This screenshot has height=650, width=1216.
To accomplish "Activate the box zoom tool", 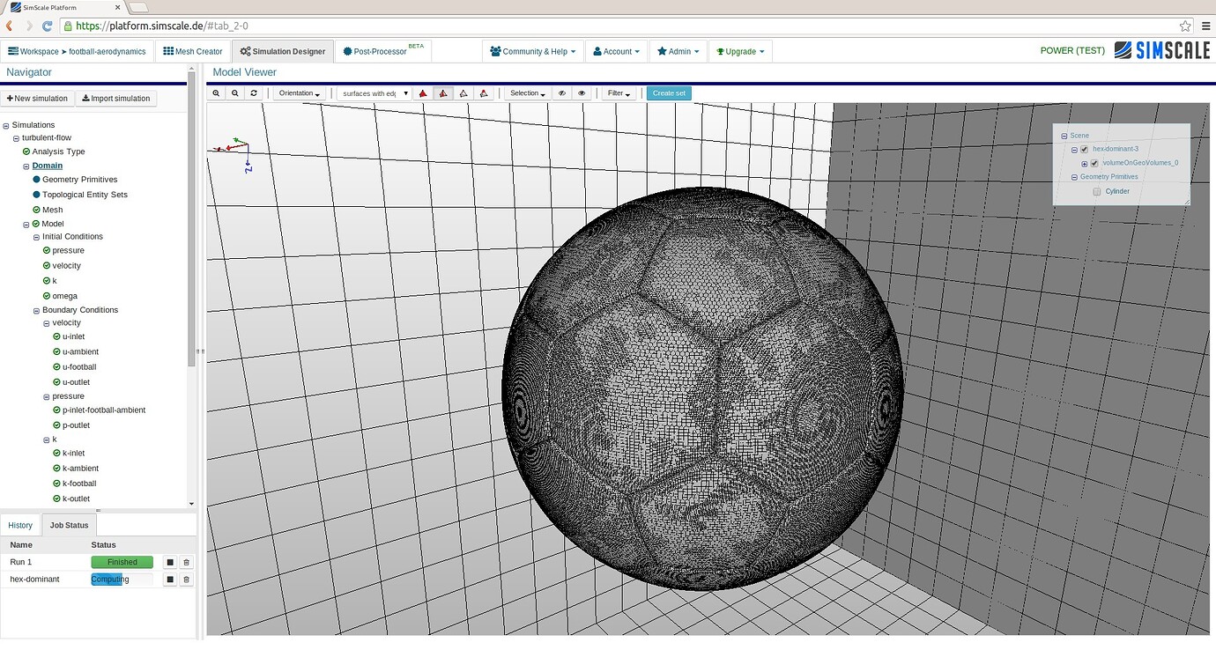I will click(234, 92).
